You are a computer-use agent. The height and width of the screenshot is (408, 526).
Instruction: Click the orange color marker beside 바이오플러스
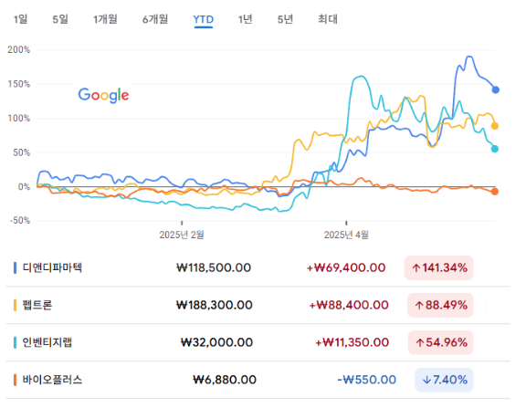point(16,380)
